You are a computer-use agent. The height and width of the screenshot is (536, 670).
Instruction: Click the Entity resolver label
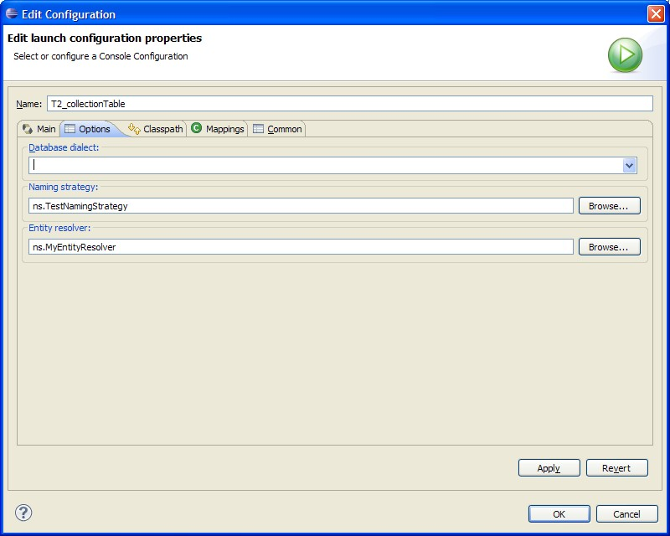click(x=59, y=228)
